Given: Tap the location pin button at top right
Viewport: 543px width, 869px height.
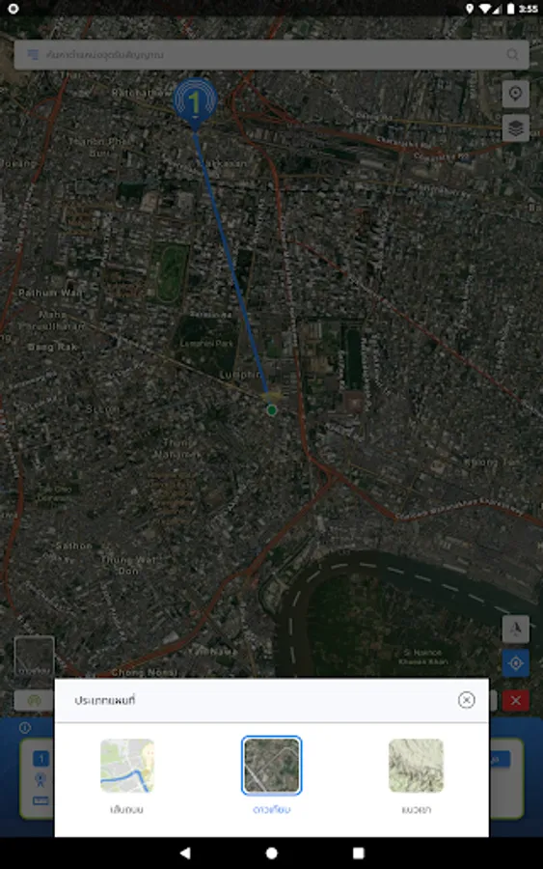Looking at the screenshot, I should 515,94.
